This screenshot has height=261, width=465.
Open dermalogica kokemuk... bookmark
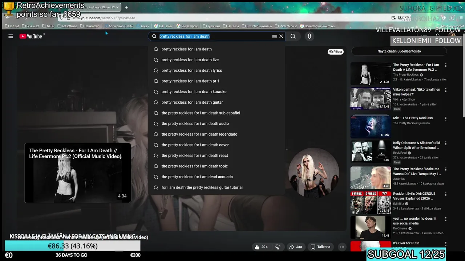318,26
